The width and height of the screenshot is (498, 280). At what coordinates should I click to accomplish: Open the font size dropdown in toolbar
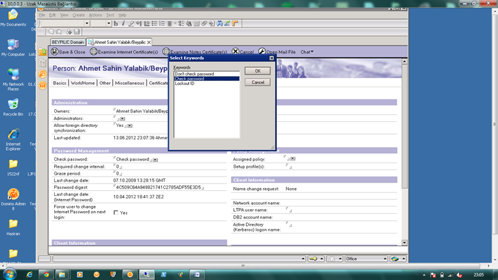pyautogui.click(x=108, y=24)
